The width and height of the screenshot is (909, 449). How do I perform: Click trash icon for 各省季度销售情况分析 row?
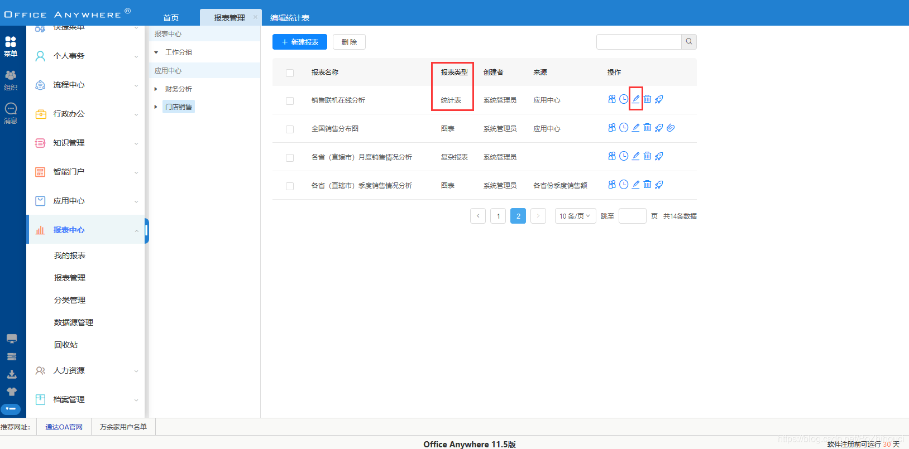[647, 185]
